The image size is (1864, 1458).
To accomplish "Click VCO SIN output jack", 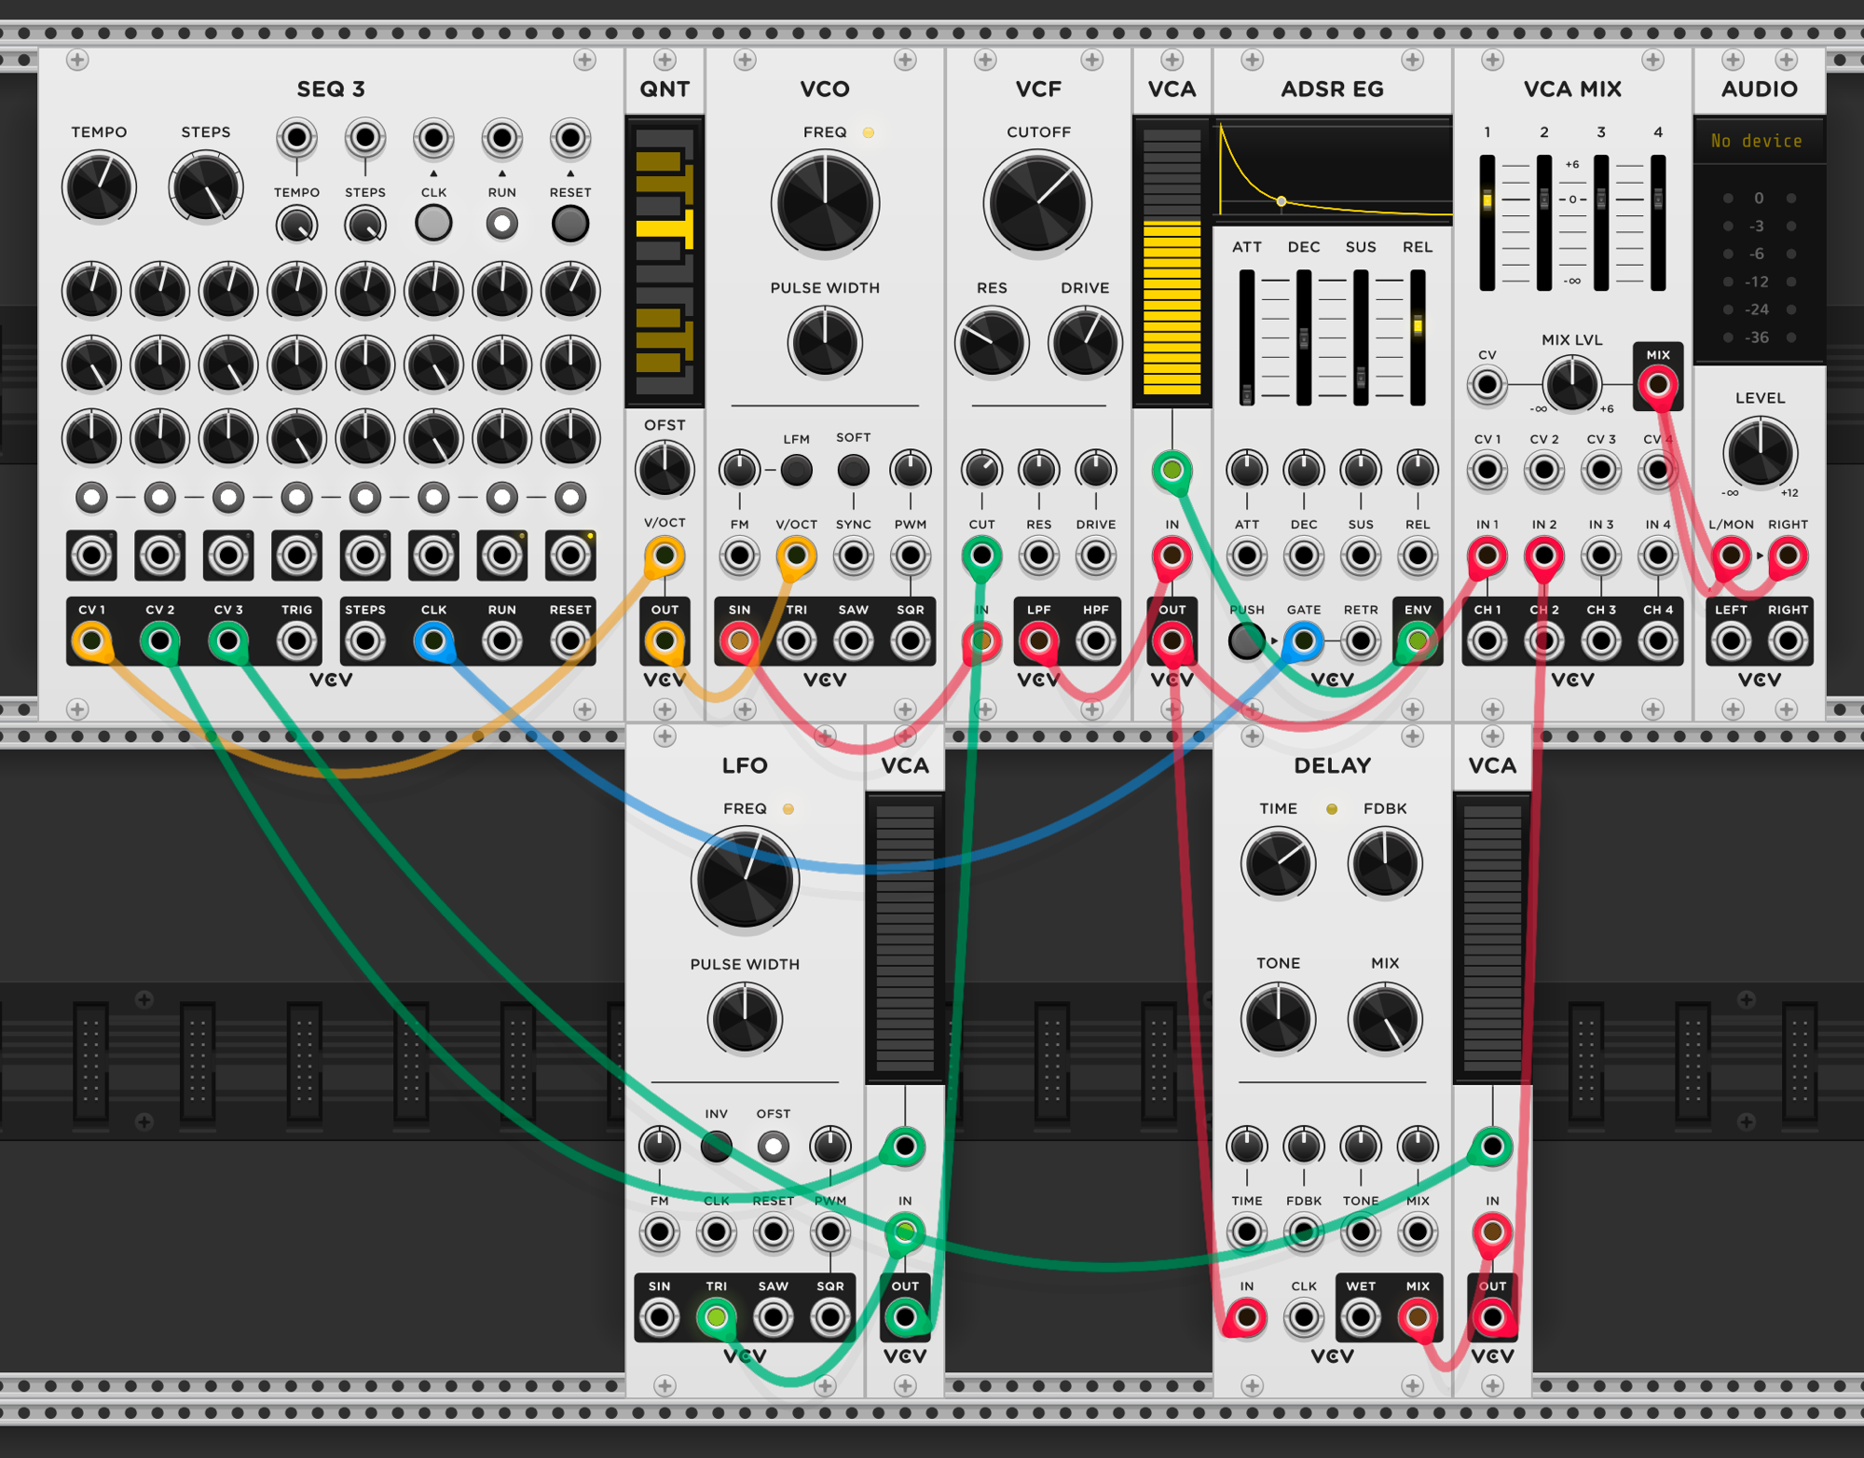I will coord(739,641).
